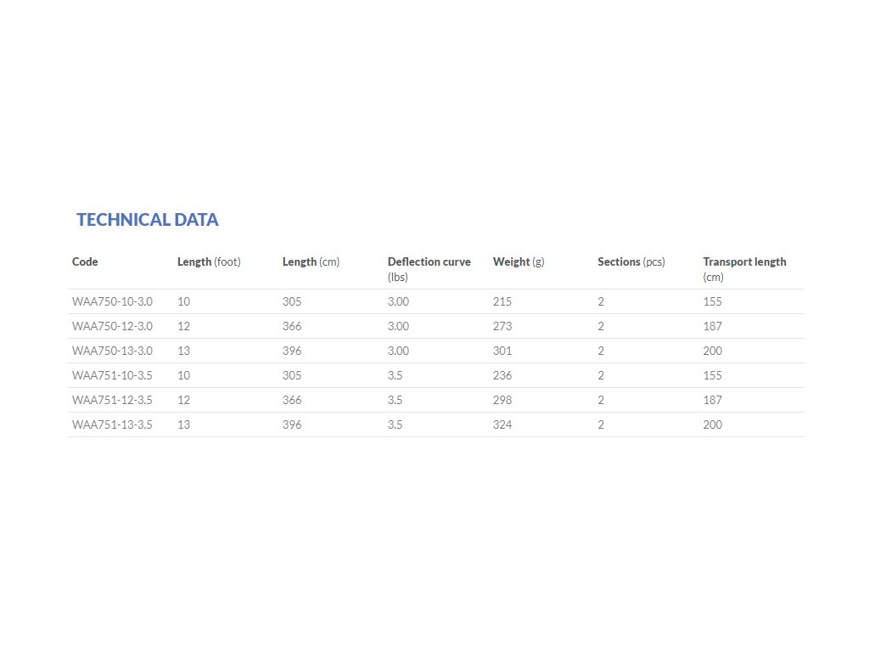
Task: Click the Length (cm) column header
Action: pos(311,262)
